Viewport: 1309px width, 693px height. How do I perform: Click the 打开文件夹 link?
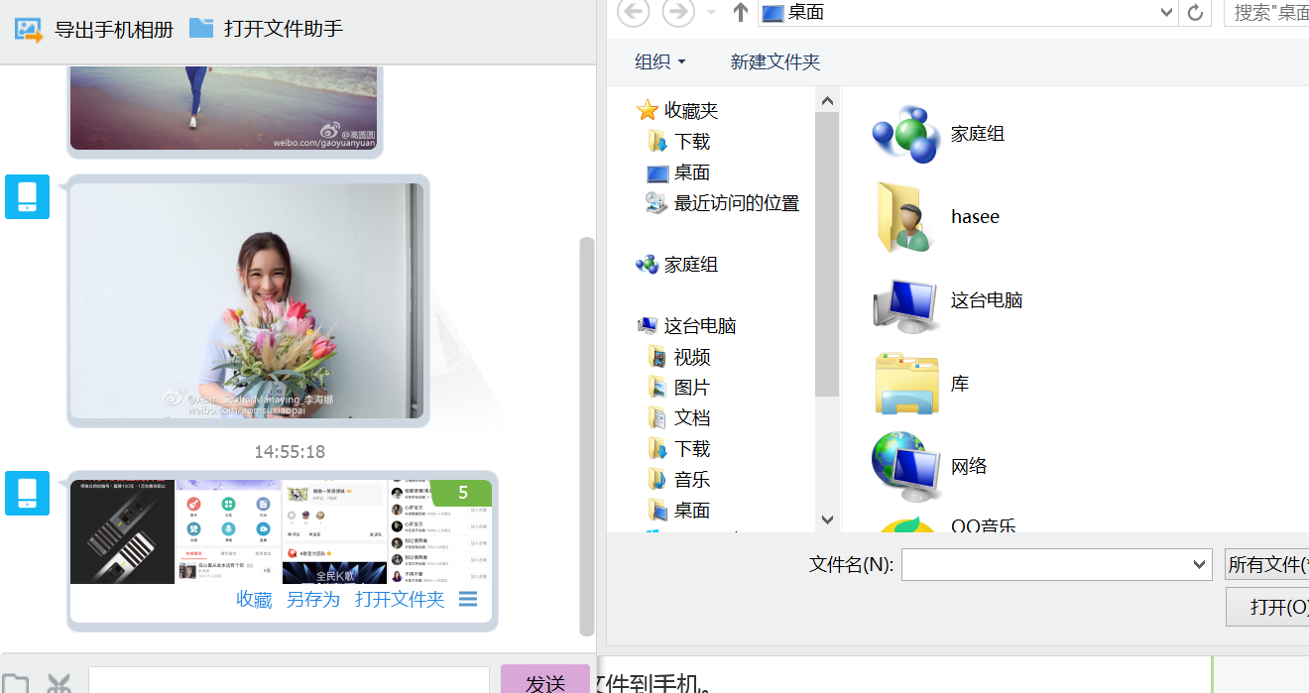pyautogui.click(x=400, y=600)
